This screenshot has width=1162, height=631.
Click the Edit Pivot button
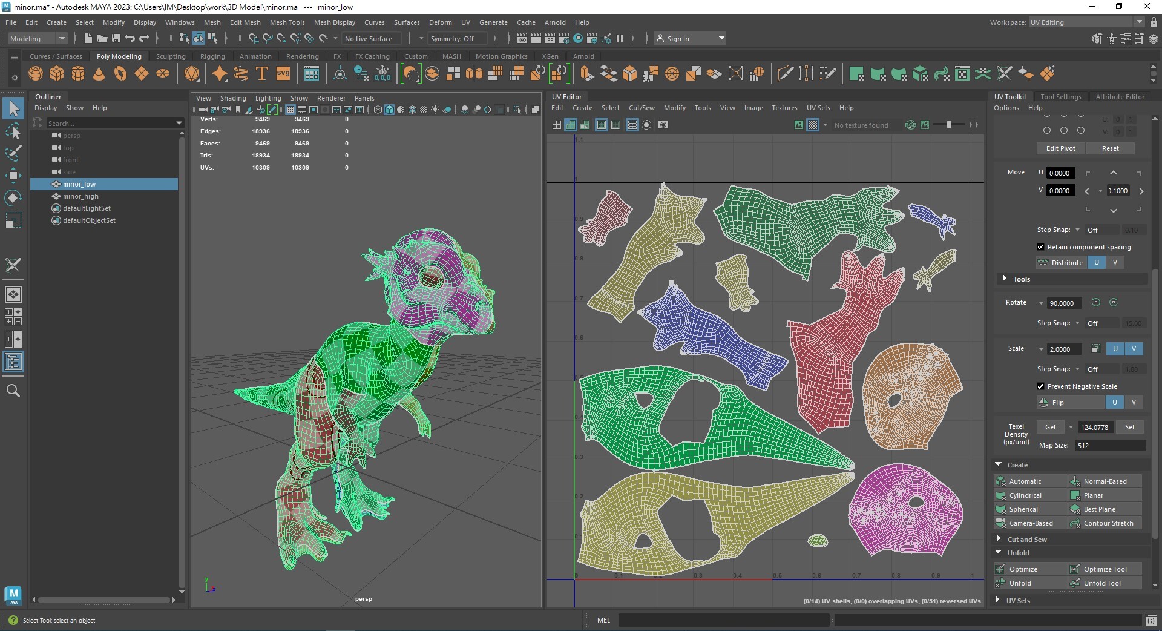pyautogui.click(x=1060, y=148)
